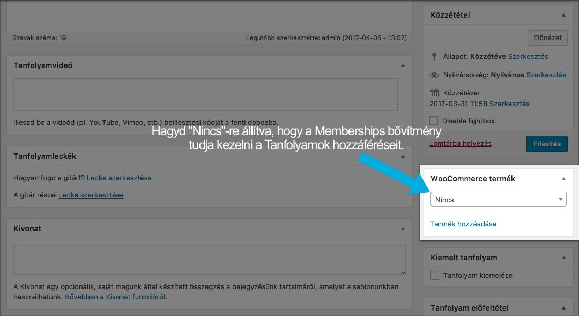
Task: Click the Kivonat textarea resize handle
Action: (x=403, y=271)
